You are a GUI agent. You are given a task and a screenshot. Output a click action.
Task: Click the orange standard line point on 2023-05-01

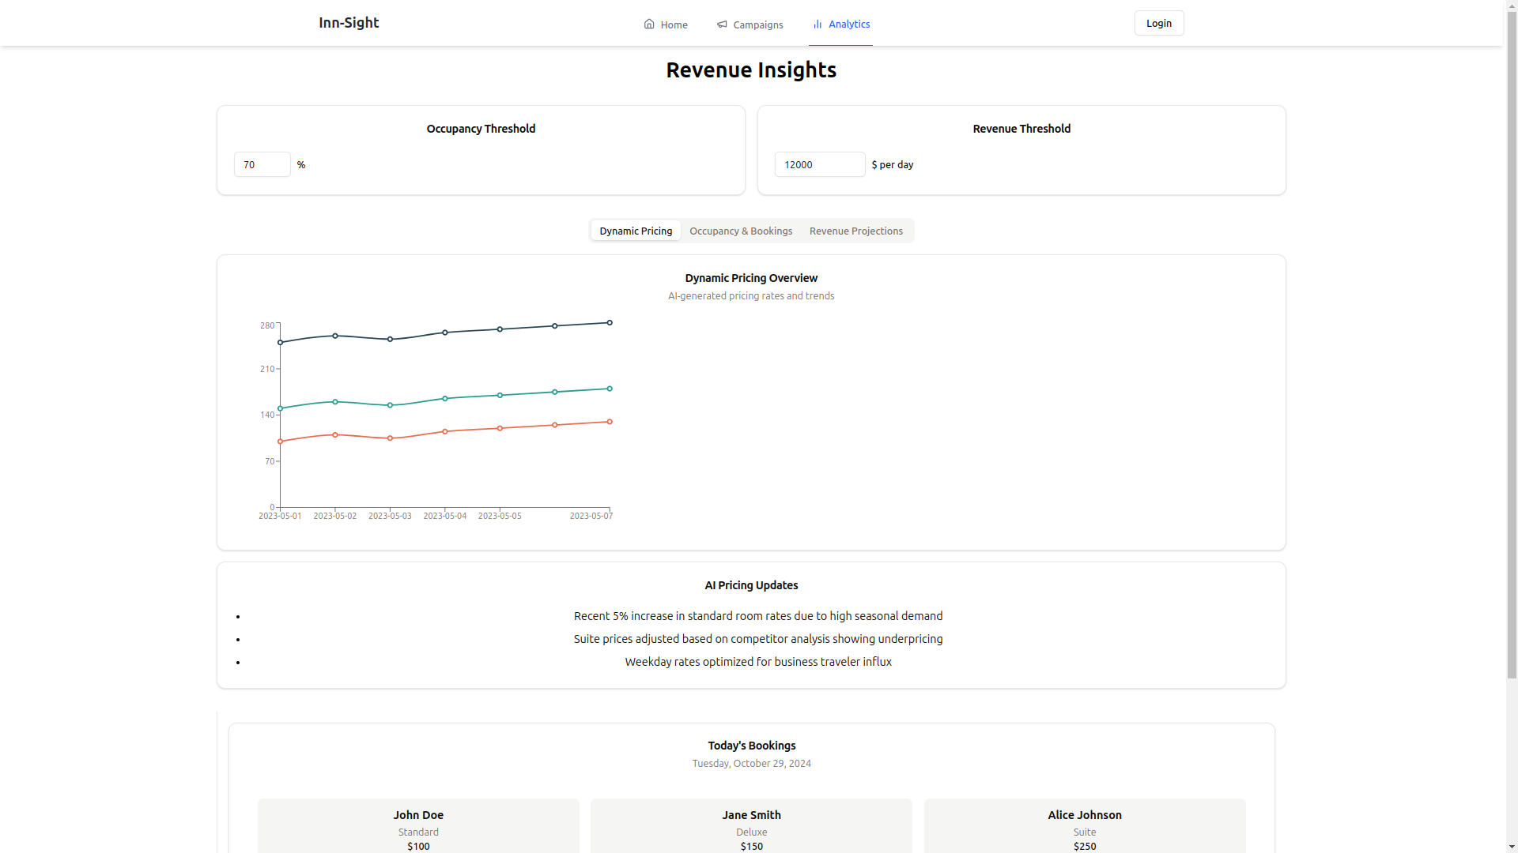(x=280, y=442)
